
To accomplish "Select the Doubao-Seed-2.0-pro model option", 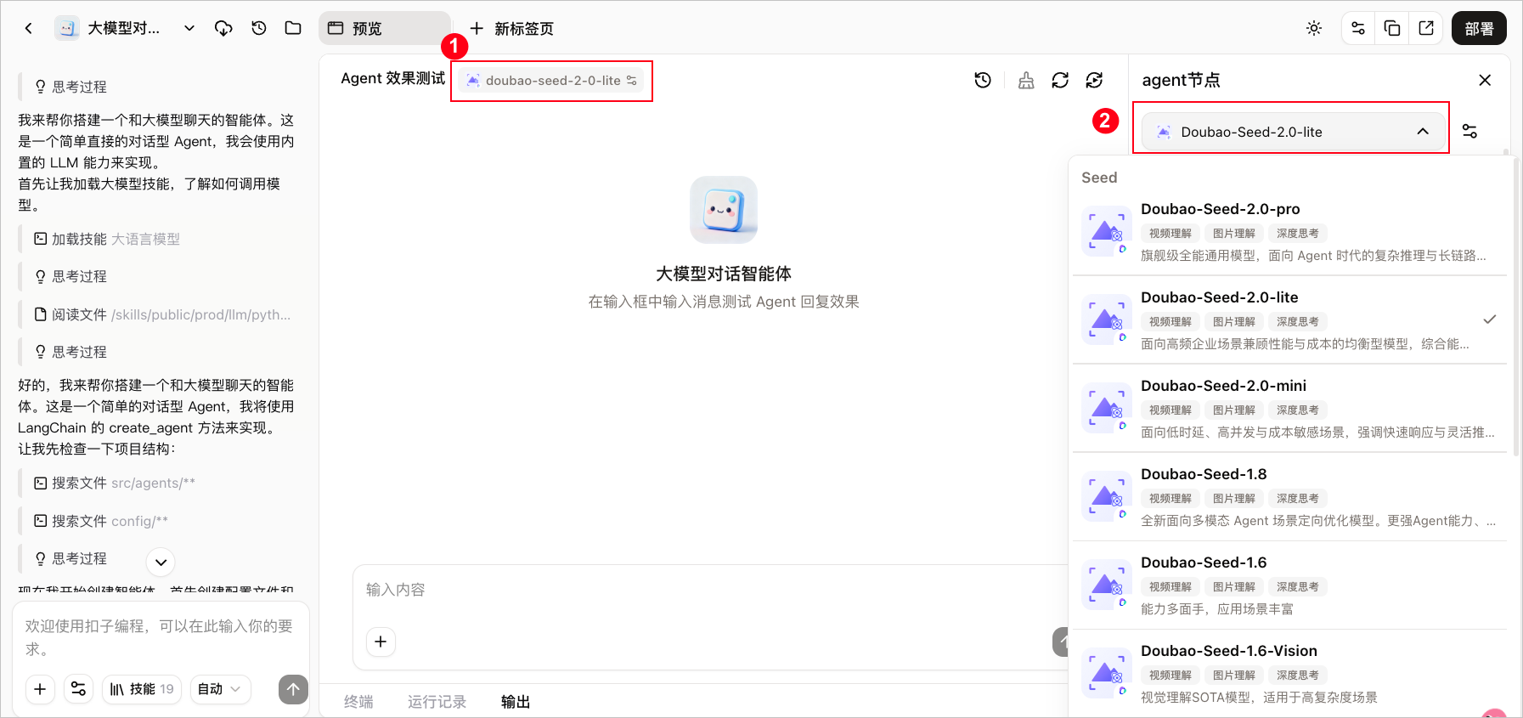I will coord(1289,231).
